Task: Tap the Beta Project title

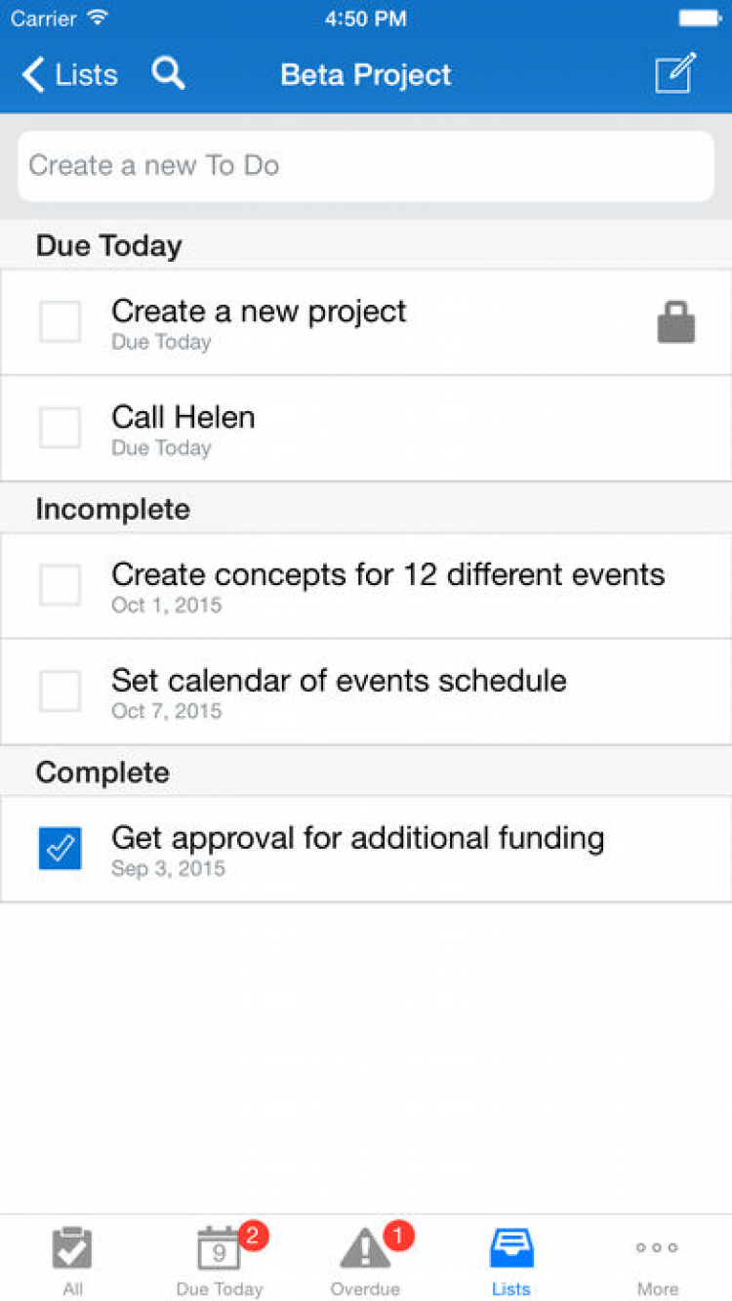Action: (366, 74)
